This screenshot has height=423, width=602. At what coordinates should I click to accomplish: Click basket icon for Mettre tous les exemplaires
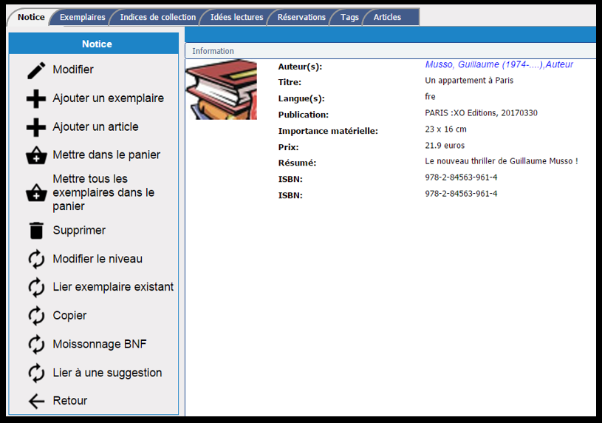coord(36,193)
